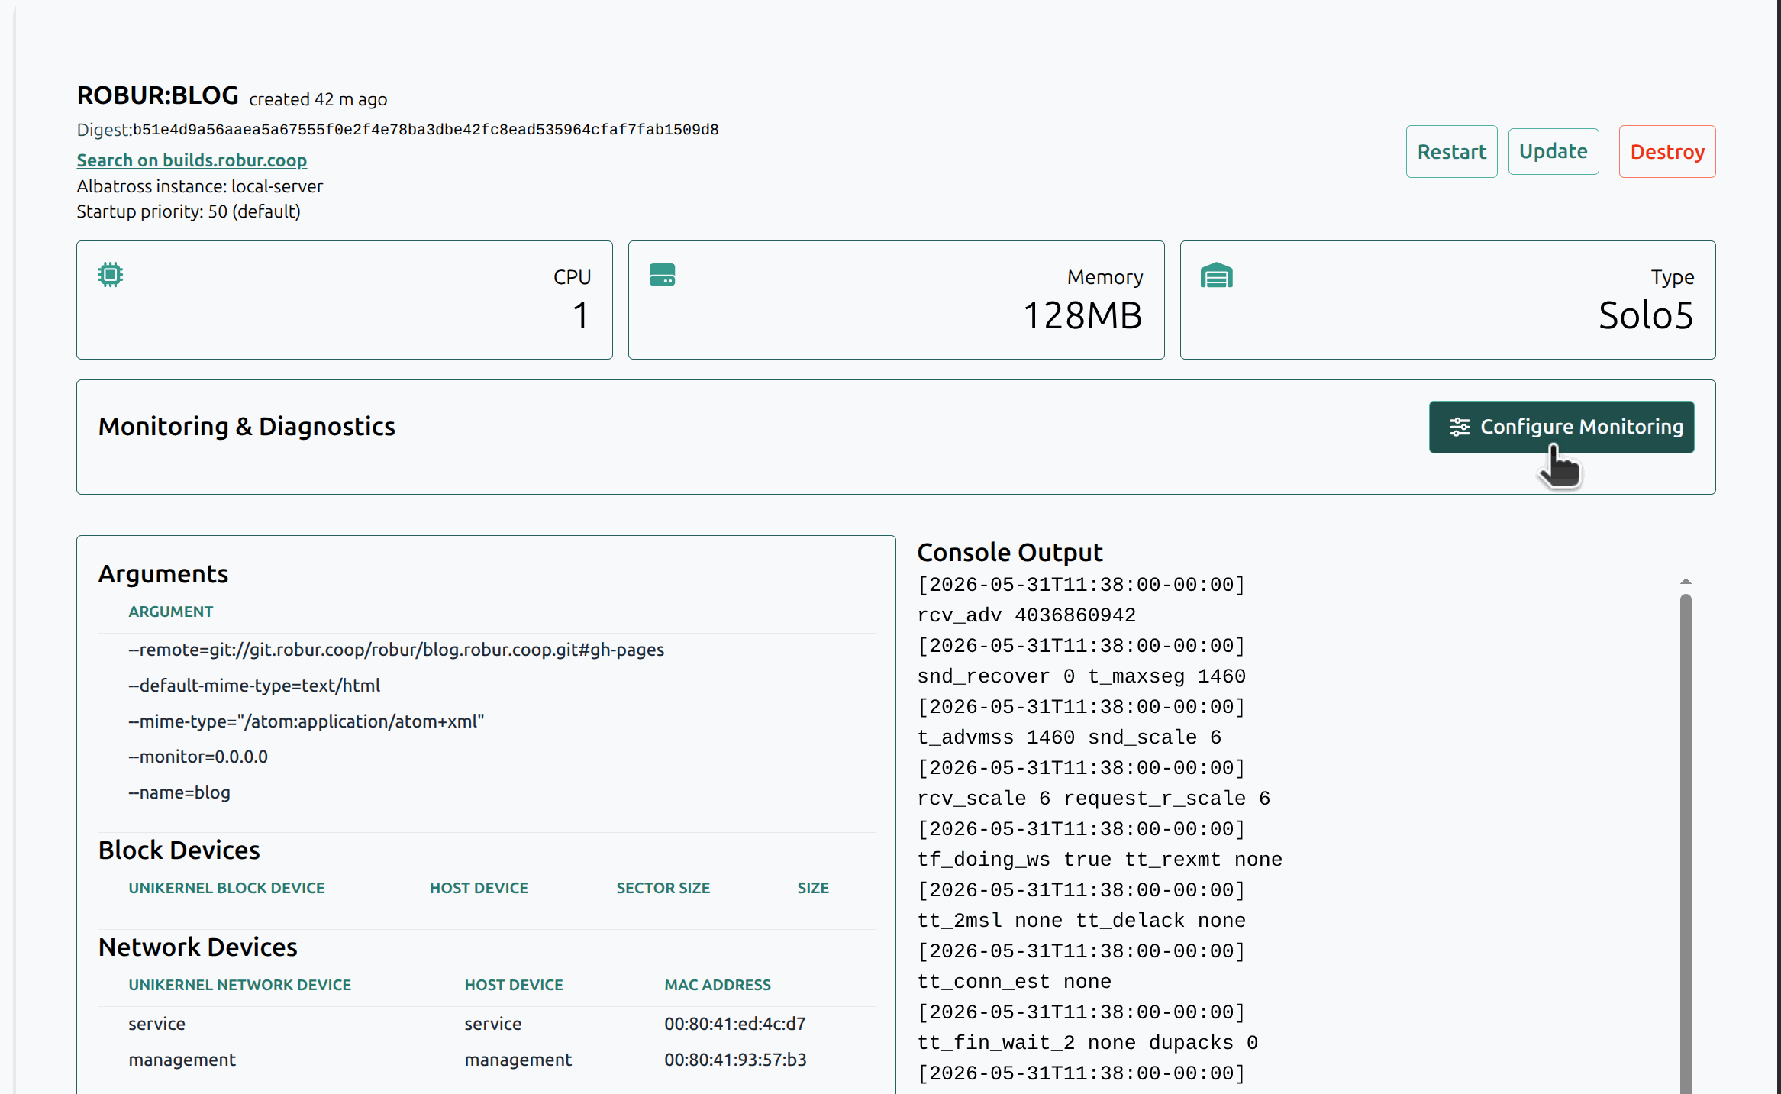Destroy the unikernel
1781x1094 pixels.
(x=1667, y=151)
